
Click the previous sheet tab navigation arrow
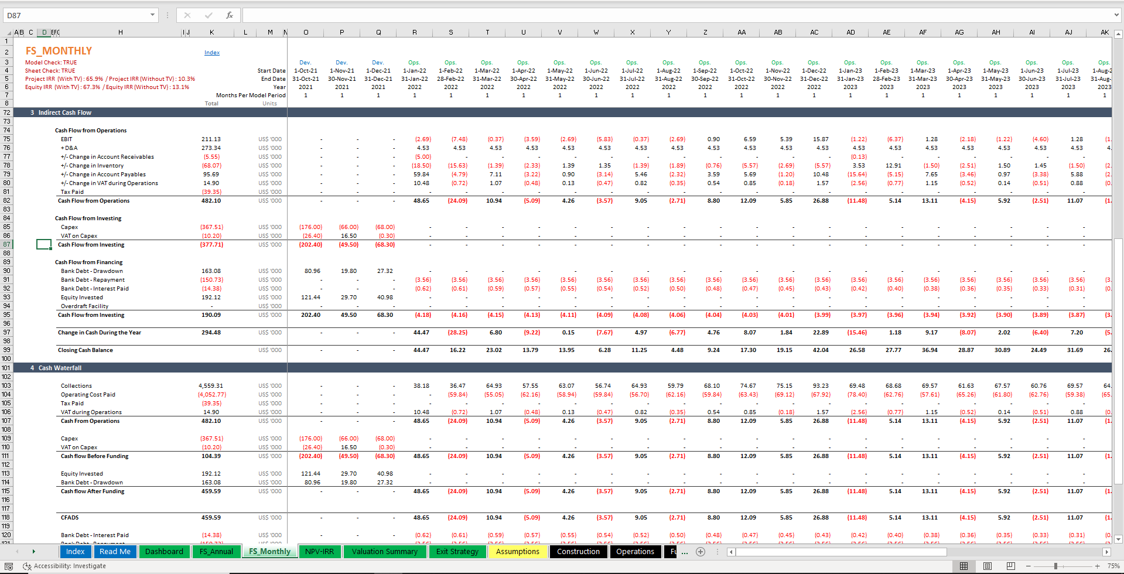[x=17, y=552]
